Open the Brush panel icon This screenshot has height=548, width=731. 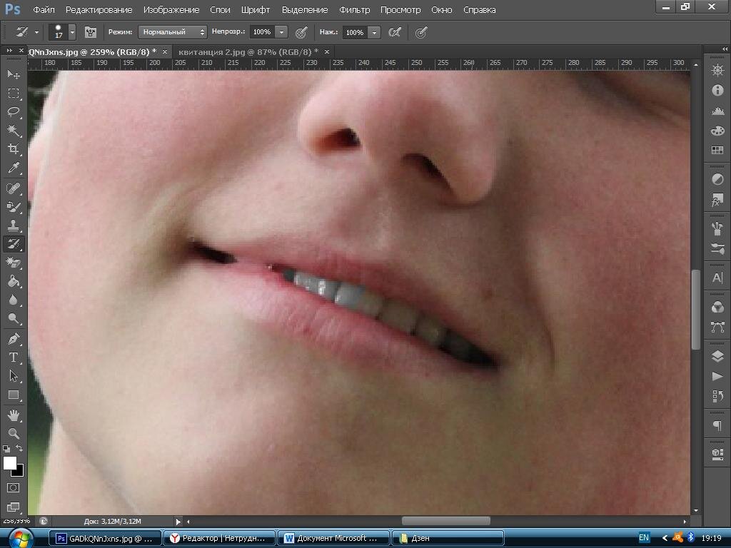click(x=717, y=228)
